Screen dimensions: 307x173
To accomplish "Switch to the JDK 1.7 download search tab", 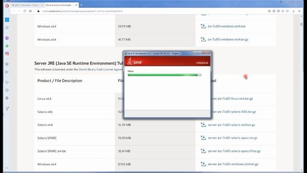I will pos(26,5).
